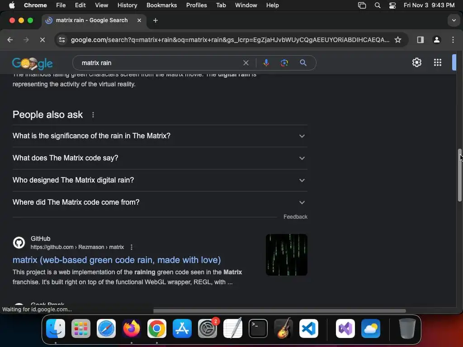Open the Profiles menu
Viewport: 463px width, 347px height.
[x=196, y=5]
